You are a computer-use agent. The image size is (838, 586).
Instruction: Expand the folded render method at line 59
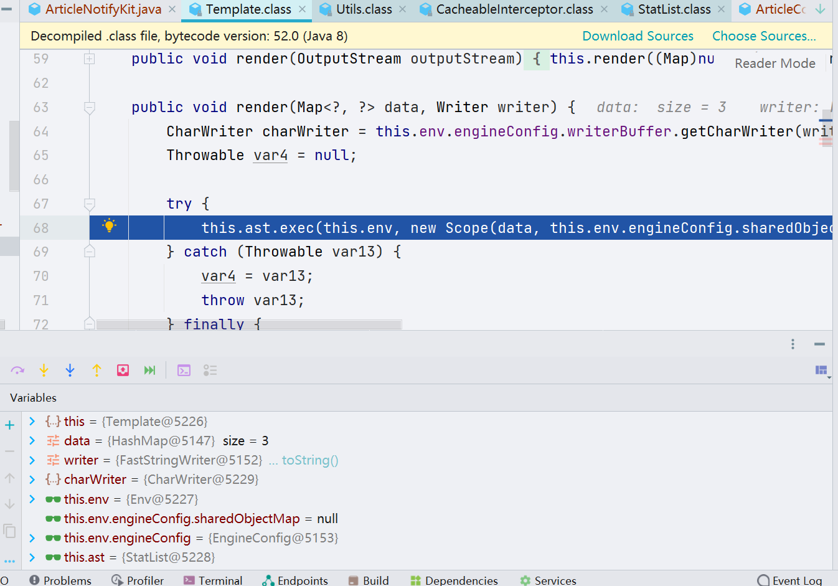90,59
